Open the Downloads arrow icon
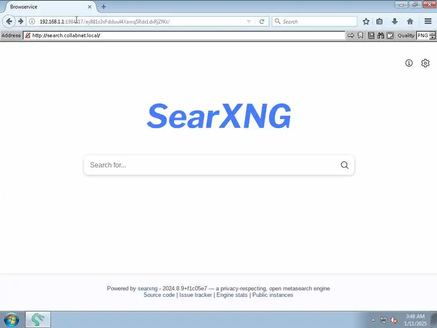The image size is (437, 328). [395, 21]
